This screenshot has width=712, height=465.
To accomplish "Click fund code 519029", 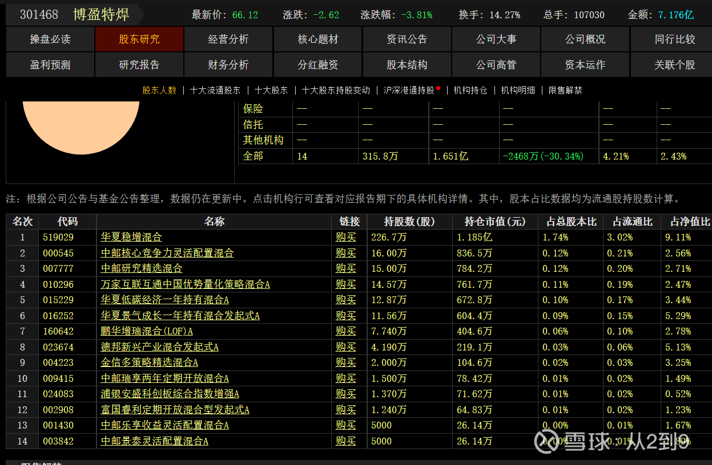I will coord(58,237).
